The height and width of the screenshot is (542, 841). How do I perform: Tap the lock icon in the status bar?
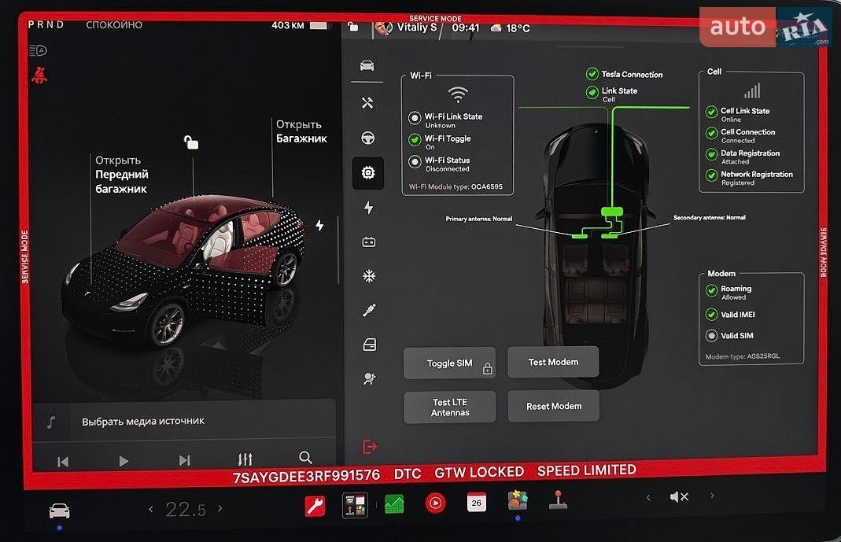pos(352,26)
